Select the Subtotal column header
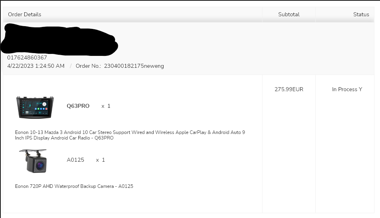This screenshot has width=380, height=218. coord(289,14)
